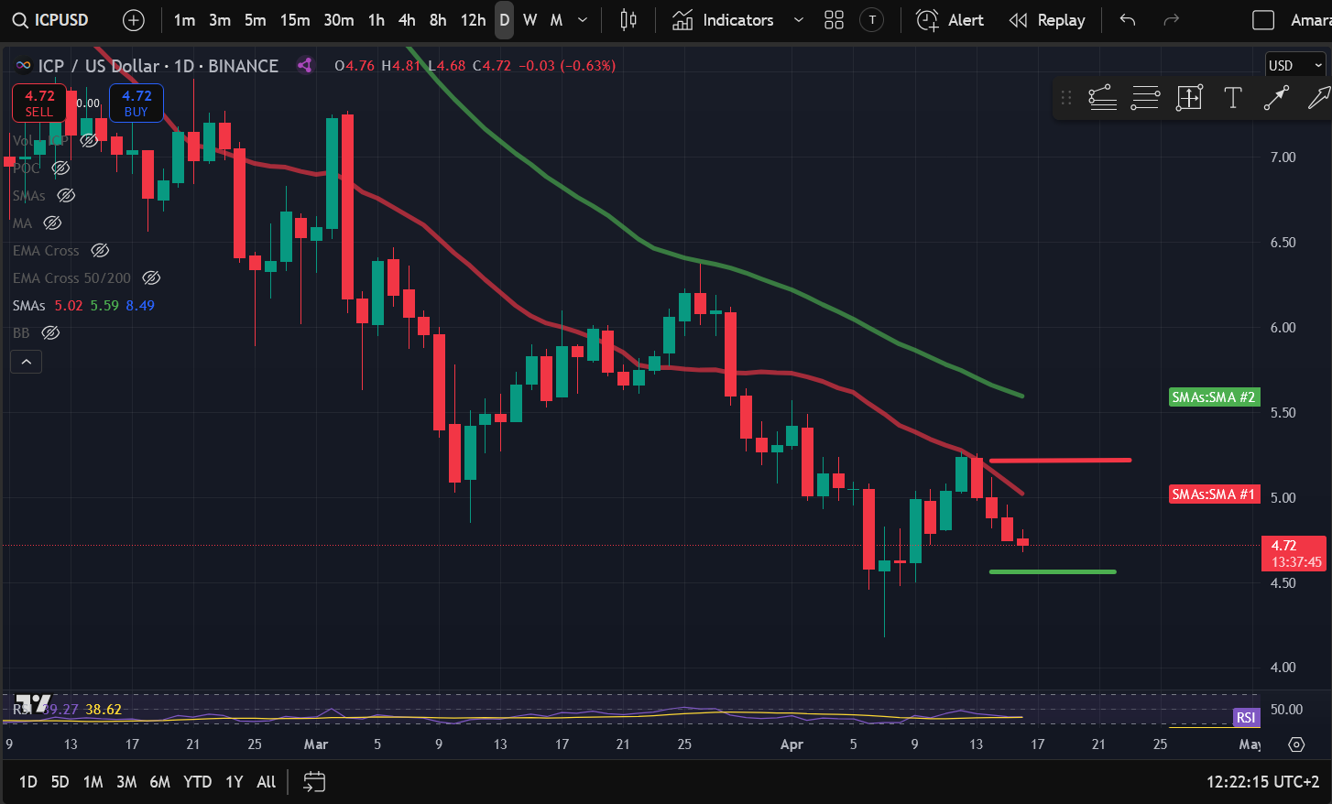1332x804 pixels.
Task: Open the go to date calendar icon
Action: point(314,782)
